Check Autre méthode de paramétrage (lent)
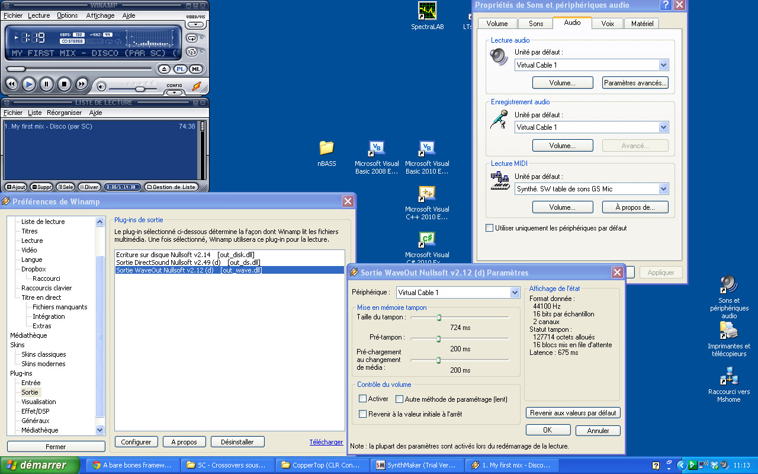The height and width of the screenshot is (474, 758). (x=400, y=399)
